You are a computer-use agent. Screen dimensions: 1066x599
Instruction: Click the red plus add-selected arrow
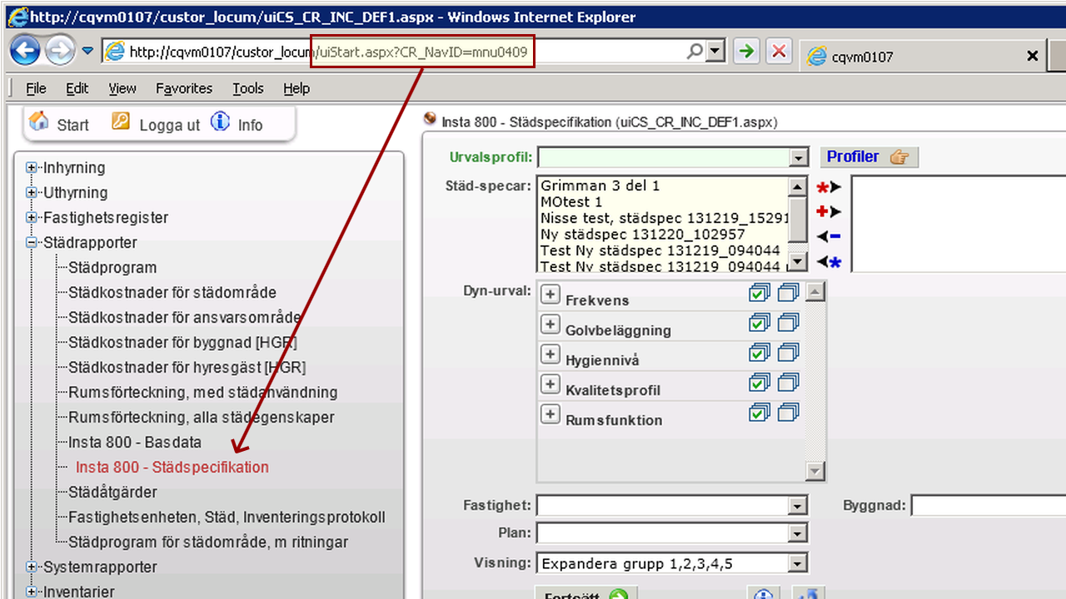coord(829,211)
